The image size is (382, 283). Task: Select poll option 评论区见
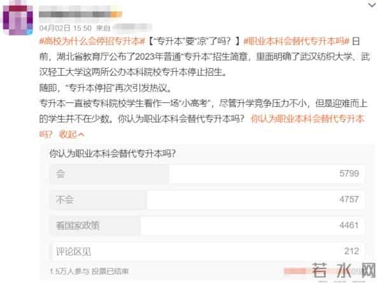208,251
